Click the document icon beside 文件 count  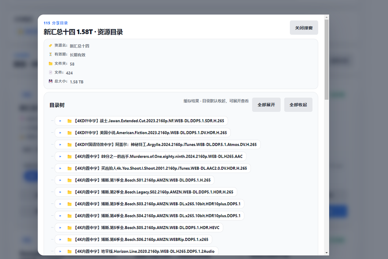(50, 72)
